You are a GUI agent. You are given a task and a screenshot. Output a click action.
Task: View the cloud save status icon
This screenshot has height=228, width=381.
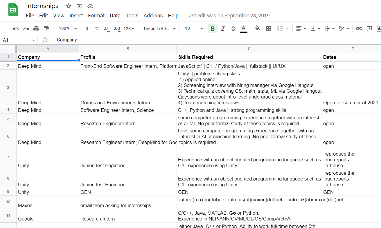[90, 6]
